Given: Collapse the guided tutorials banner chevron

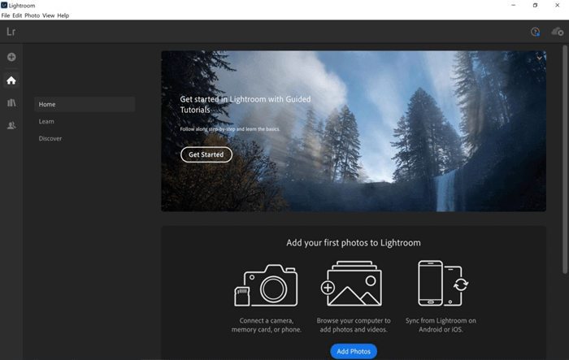Looking at the screenshot, I should [x=539, y=58].
